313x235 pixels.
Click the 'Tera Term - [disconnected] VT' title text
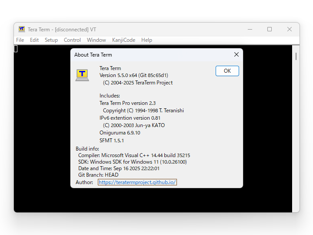[x=62, y=30]
